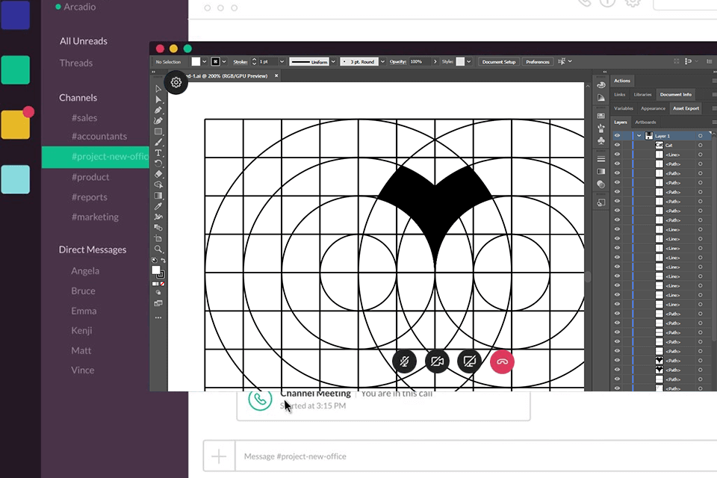Click the default fill and stroke icon
This screenshot has height=478, width=717.
(x=155, y=260)
